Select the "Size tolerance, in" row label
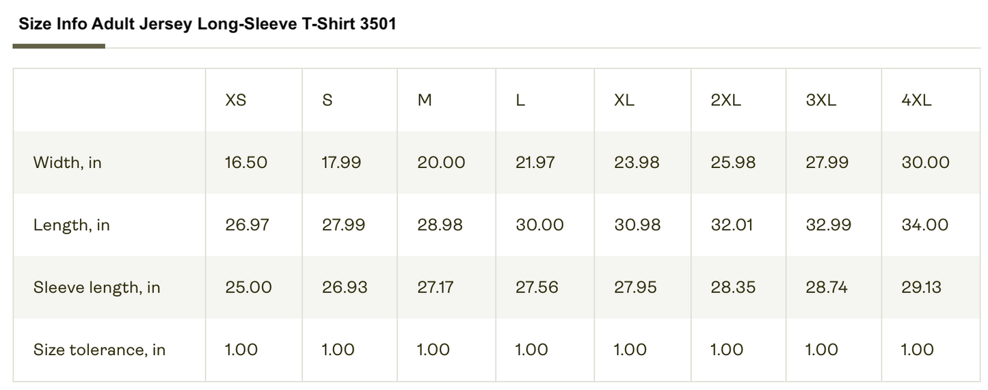Screen dimensions: 988x390 pos(99,350)
